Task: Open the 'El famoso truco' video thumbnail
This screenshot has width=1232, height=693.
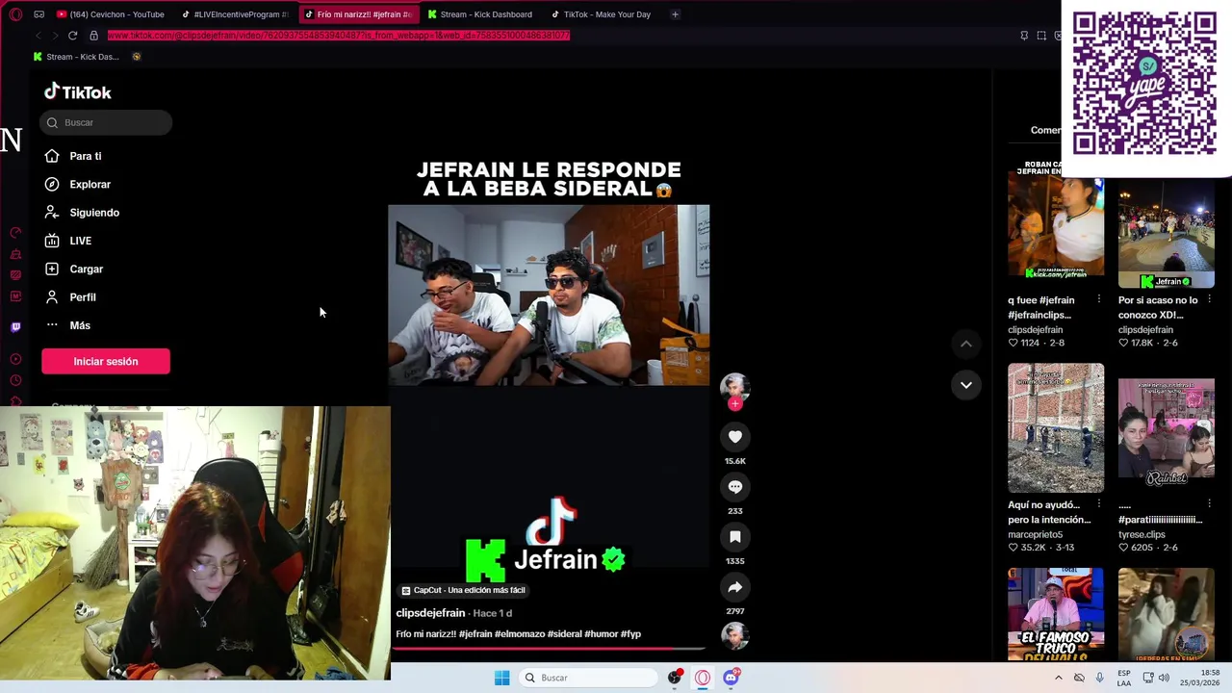Action: point(1056,614)
